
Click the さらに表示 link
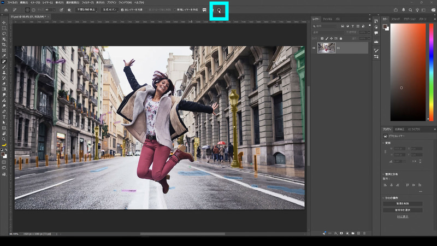tap(403, 216)
